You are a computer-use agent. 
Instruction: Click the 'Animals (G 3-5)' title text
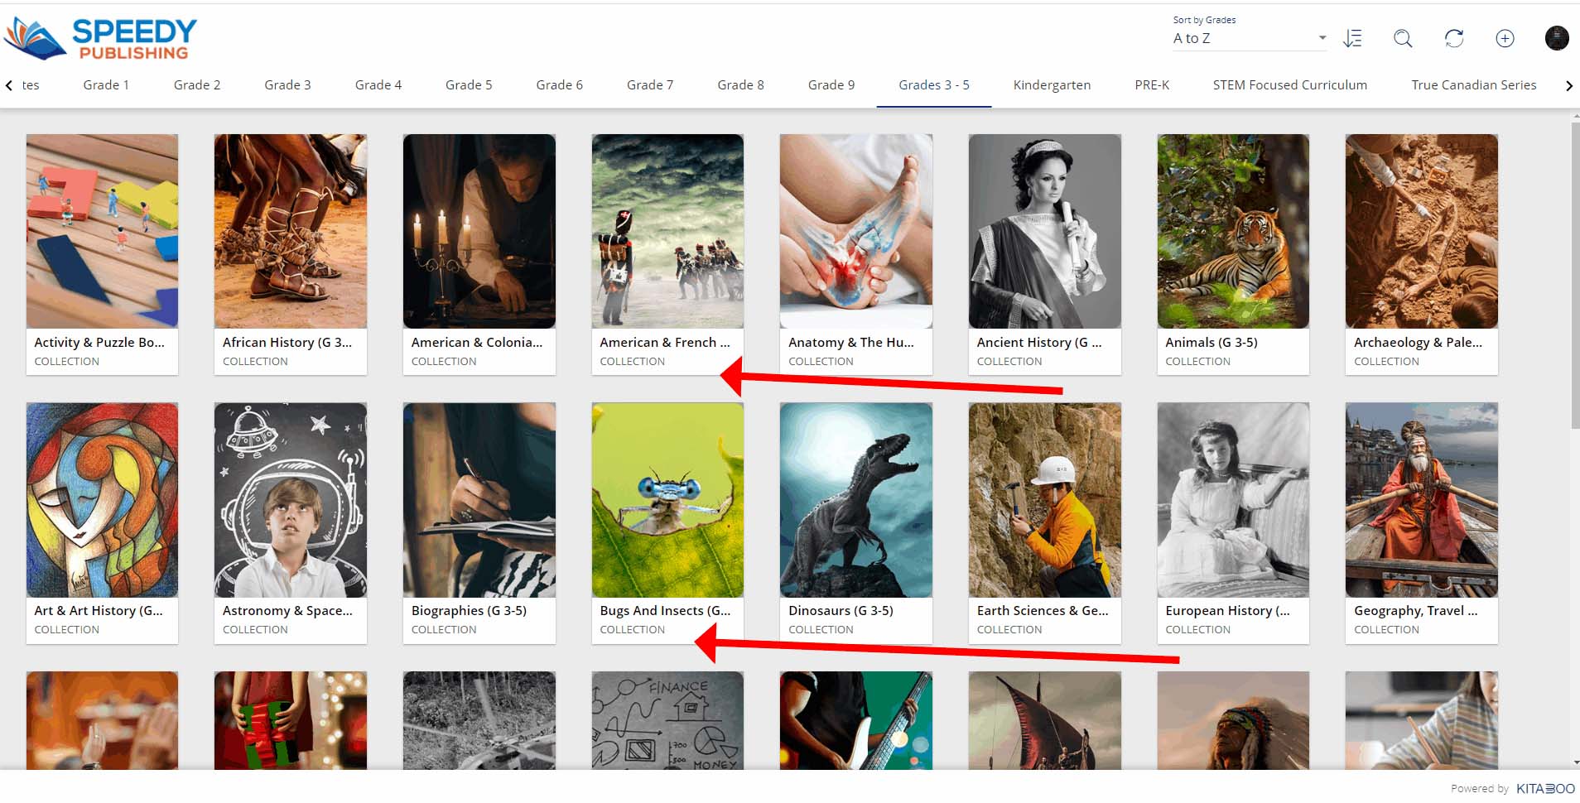1211,342
